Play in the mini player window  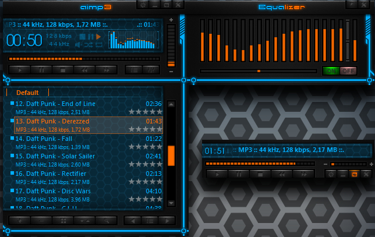217,174
